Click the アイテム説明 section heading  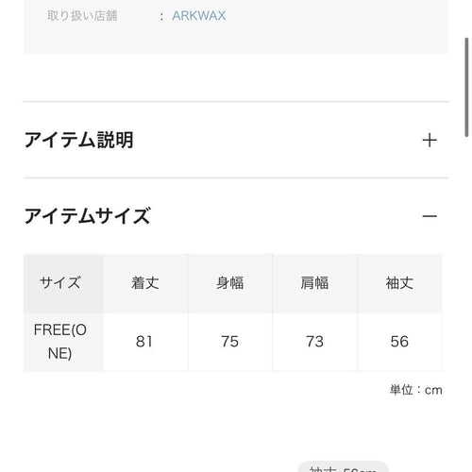[x=79, y=140]
